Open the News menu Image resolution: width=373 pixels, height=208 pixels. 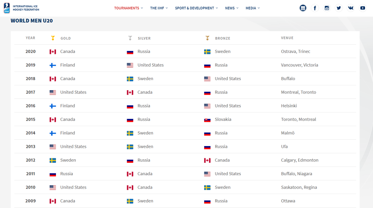tap(232, 8)
